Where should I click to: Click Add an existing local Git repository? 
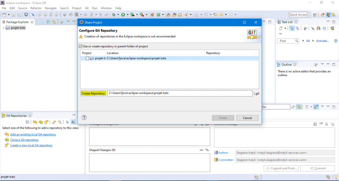33,134
